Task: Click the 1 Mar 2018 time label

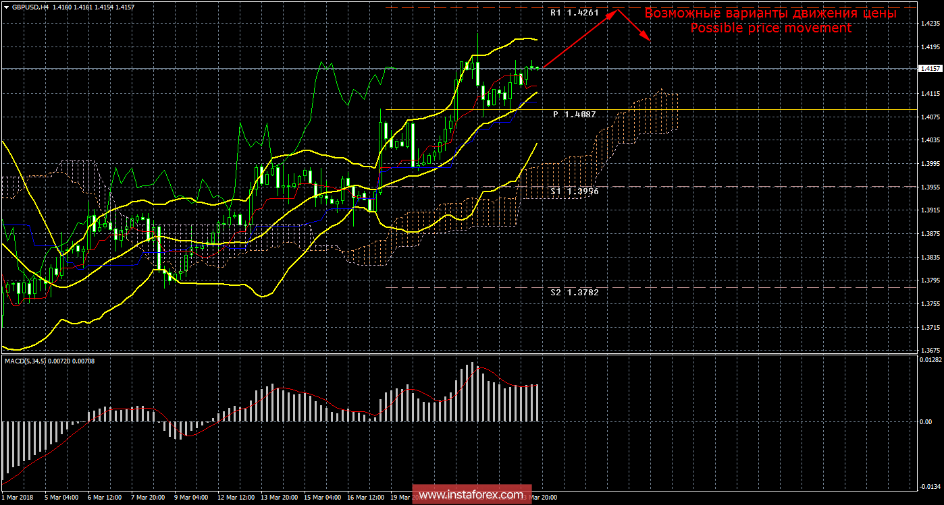Action: [x=16, y=498]
